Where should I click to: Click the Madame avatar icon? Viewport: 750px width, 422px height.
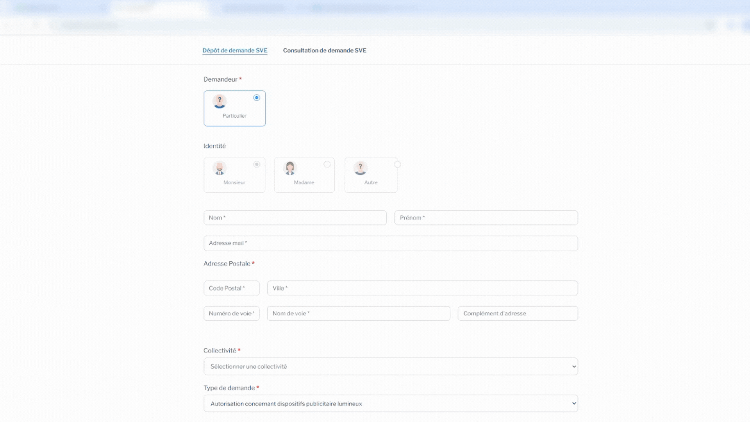[x=290, y=168]
